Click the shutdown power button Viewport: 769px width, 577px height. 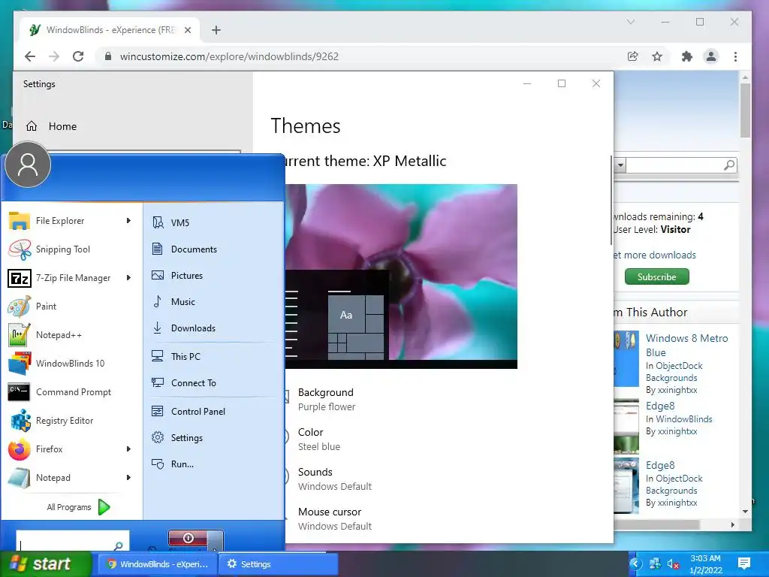[x=188, y=538]
